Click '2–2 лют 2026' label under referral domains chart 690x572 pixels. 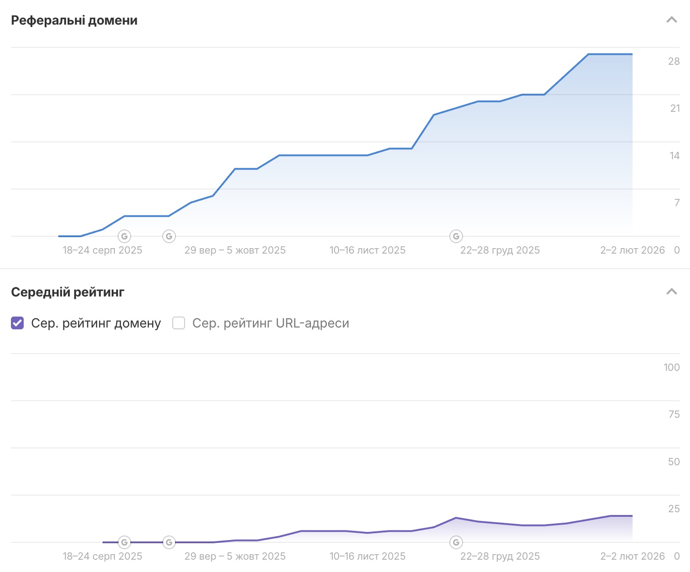click(x=632, y=250)
